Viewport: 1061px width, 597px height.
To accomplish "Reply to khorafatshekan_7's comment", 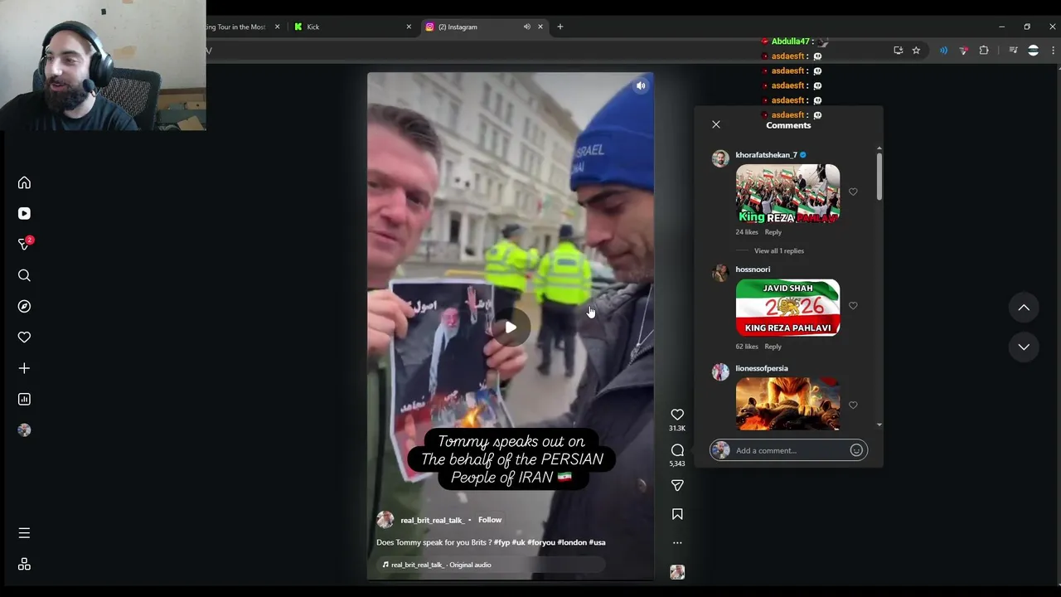I will (773, 232).
